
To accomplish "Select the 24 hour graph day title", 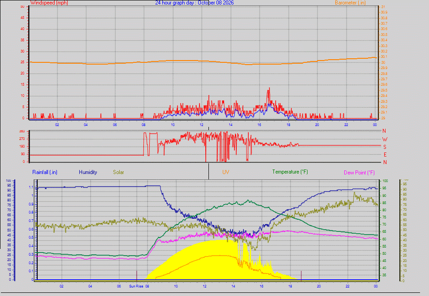I will point(195,3).
